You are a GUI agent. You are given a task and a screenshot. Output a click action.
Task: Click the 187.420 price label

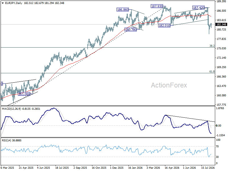pos(198,8)
